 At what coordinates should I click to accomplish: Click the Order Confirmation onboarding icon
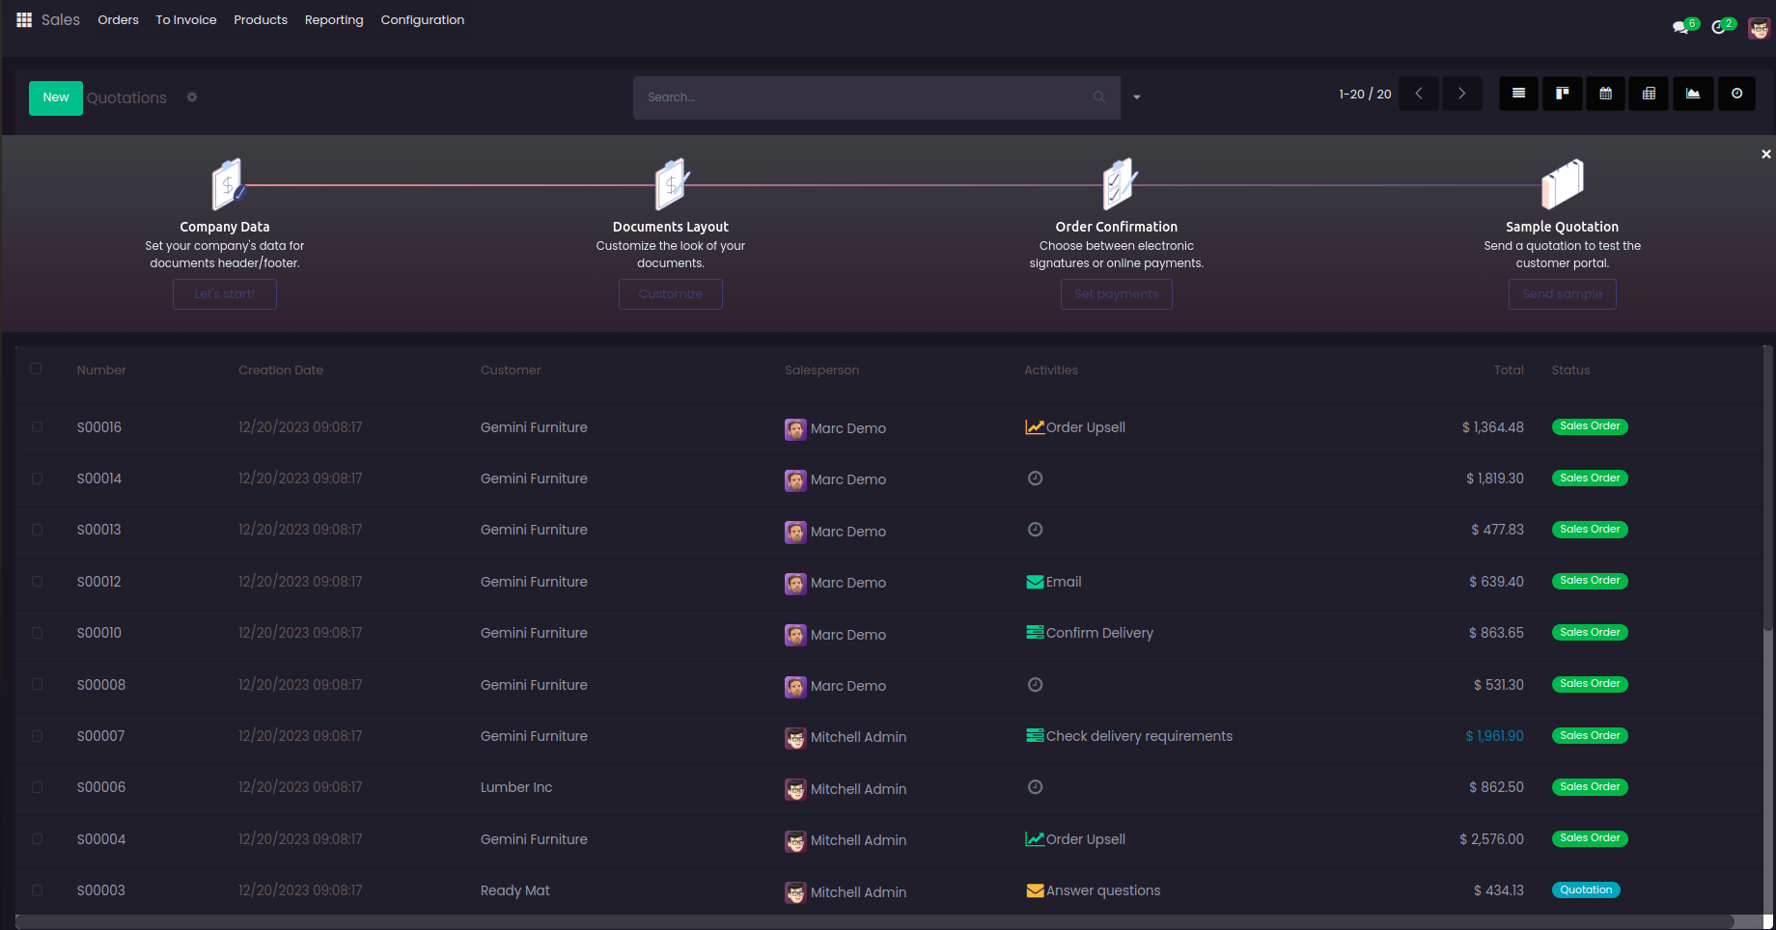tap(1119, 183)
